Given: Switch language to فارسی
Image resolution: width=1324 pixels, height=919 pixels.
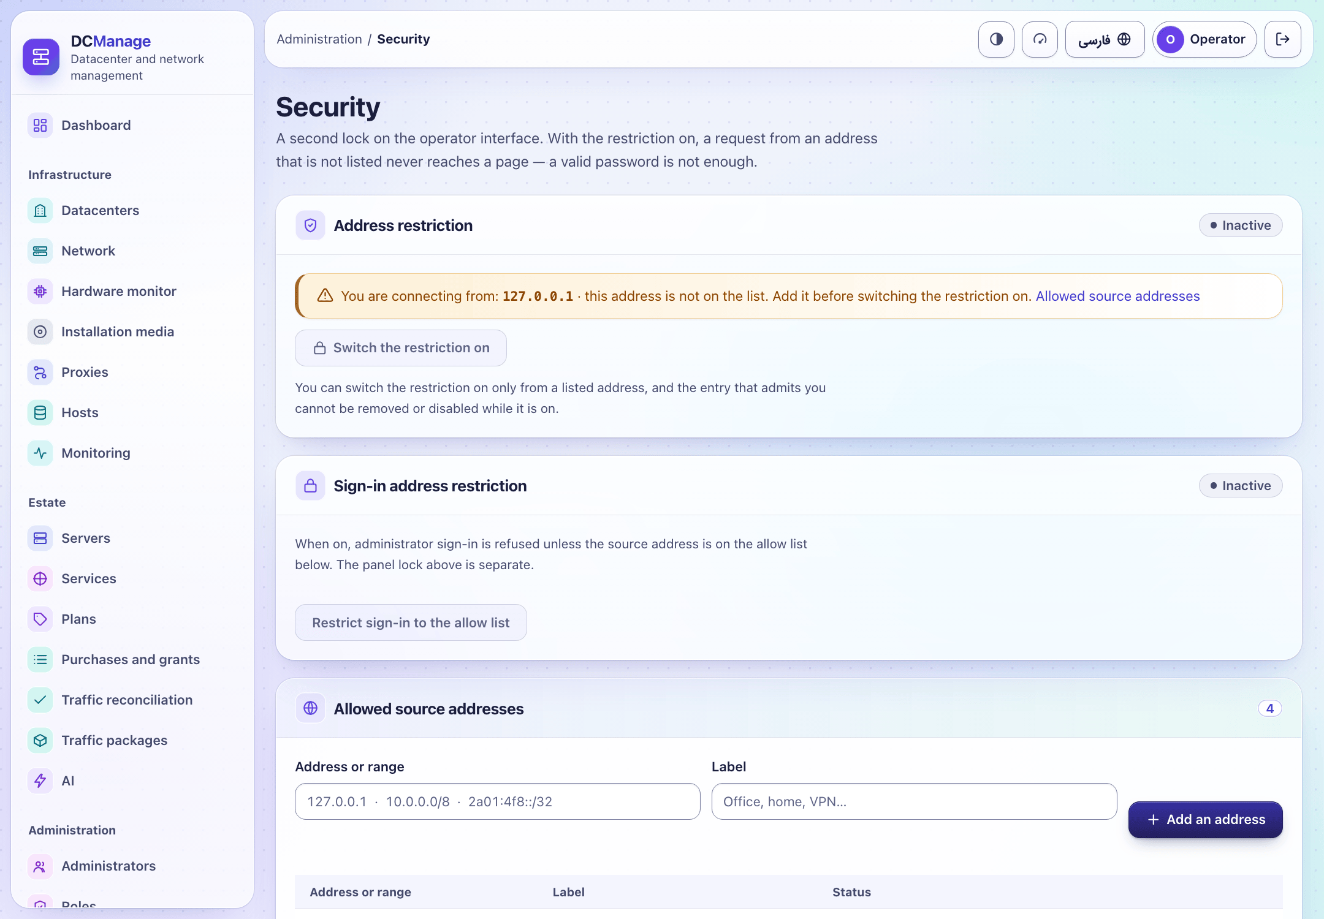Looking at the screenshot, I should click(1105, 39).
